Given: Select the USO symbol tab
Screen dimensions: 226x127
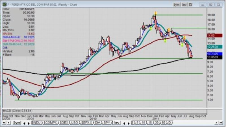Looking at the screenshot, I should click(73, 123).
